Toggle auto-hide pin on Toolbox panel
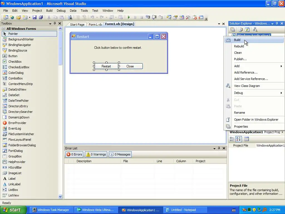The image size is (285, 214). tap(55, 23)
